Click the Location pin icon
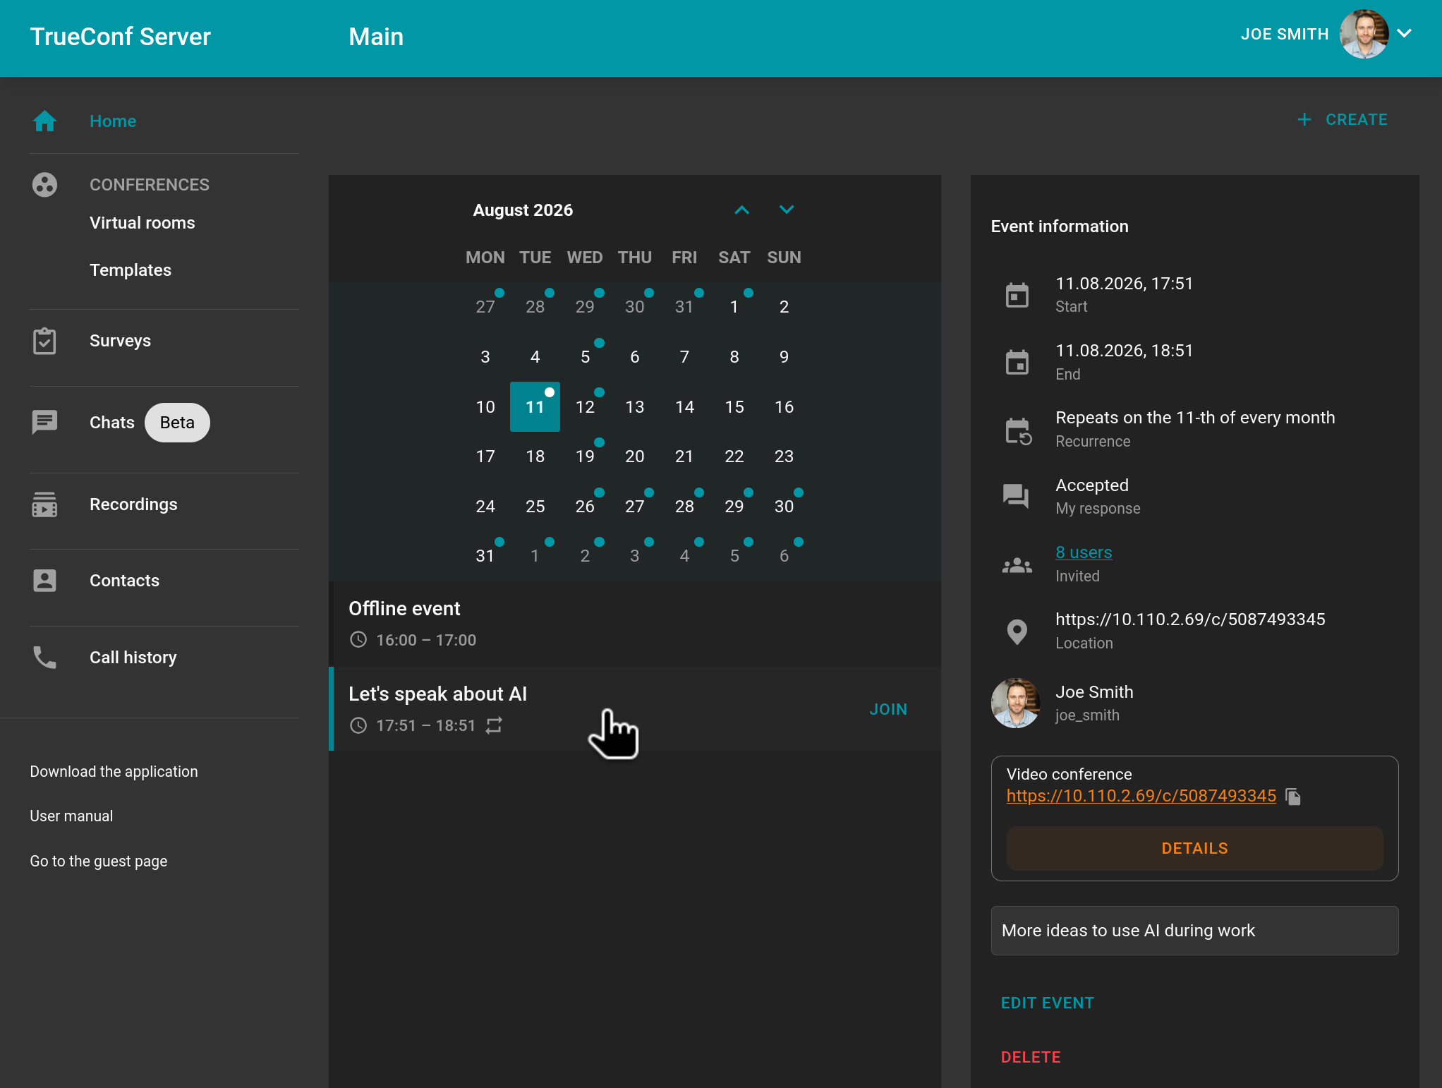Image resolution: width=1442 pixels, height=1088 pixels. [x=1017, y=631]
